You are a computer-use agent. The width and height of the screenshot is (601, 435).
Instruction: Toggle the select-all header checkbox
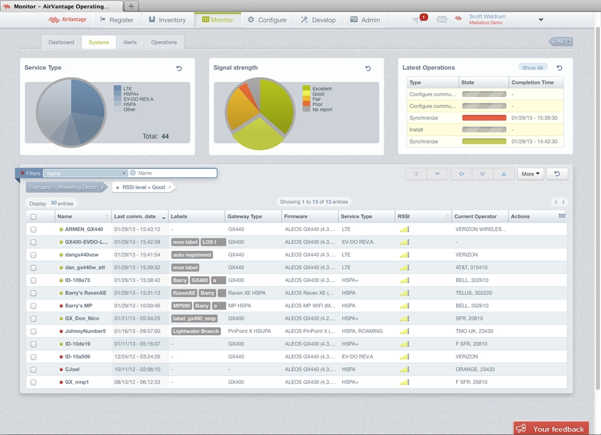tap(34, 217)
